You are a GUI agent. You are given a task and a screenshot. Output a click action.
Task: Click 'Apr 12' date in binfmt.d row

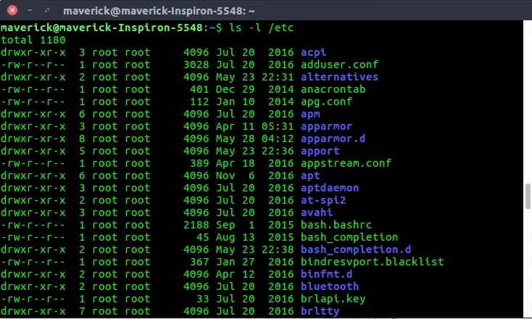pyautogui.click(x=235, y=274)
